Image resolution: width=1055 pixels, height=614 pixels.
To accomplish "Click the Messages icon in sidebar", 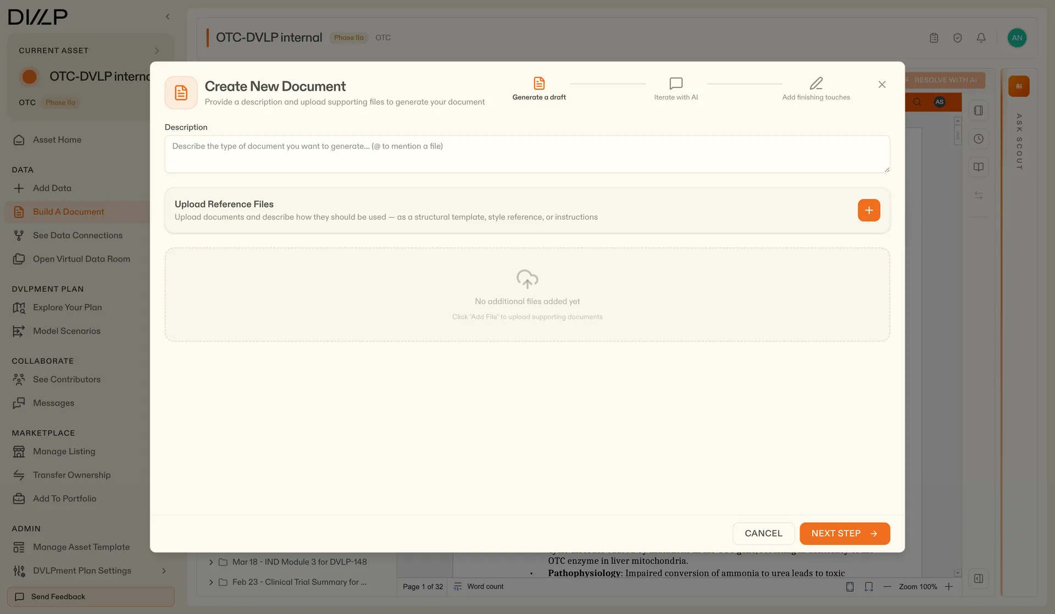I will [x=19, y=403].
